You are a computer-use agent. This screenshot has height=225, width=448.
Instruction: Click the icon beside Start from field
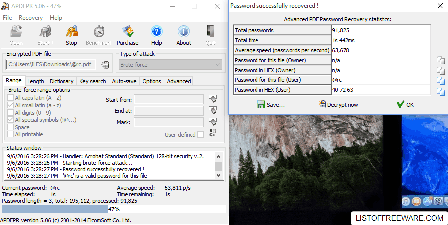(212, 99)
